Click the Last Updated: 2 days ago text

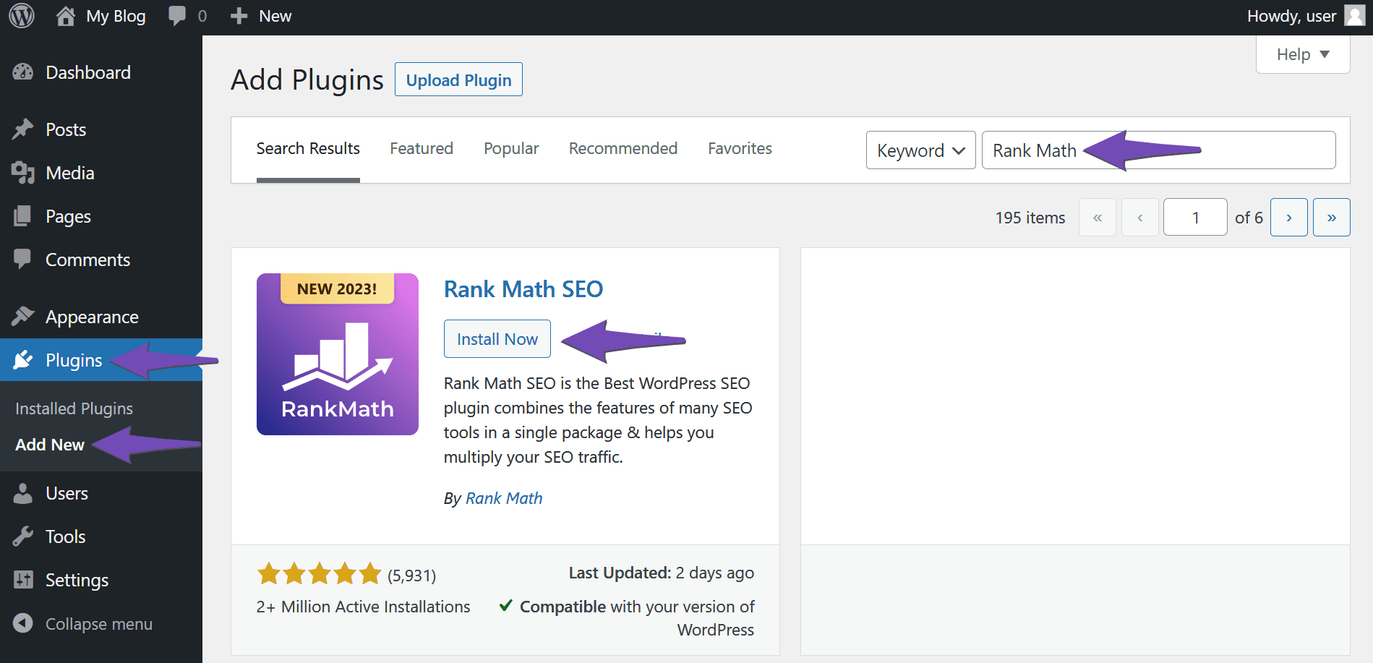pyautogui.click(x=661, y=573)
